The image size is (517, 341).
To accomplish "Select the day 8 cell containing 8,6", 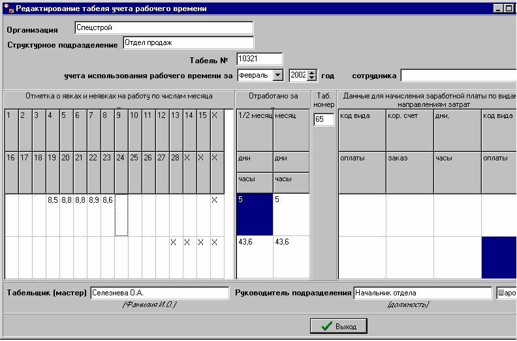I will tap(108, 215).
